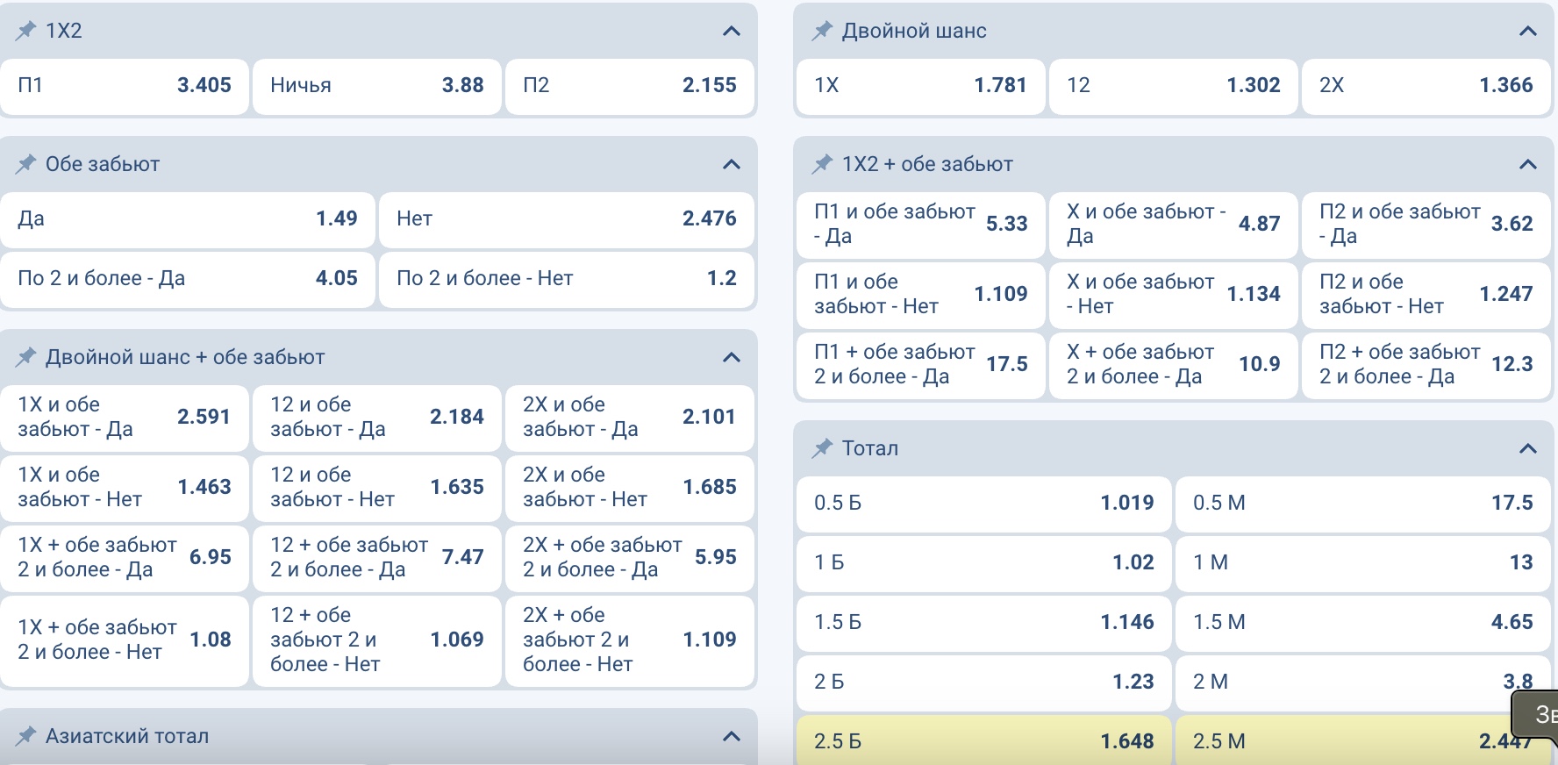Collapse the Двойной шанс section chevron

click(x=1527, y=32)
